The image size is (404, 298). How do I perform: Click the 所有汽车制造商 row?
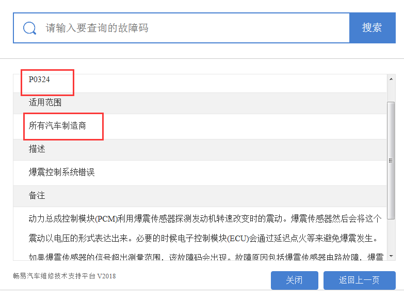coord(200,126)
